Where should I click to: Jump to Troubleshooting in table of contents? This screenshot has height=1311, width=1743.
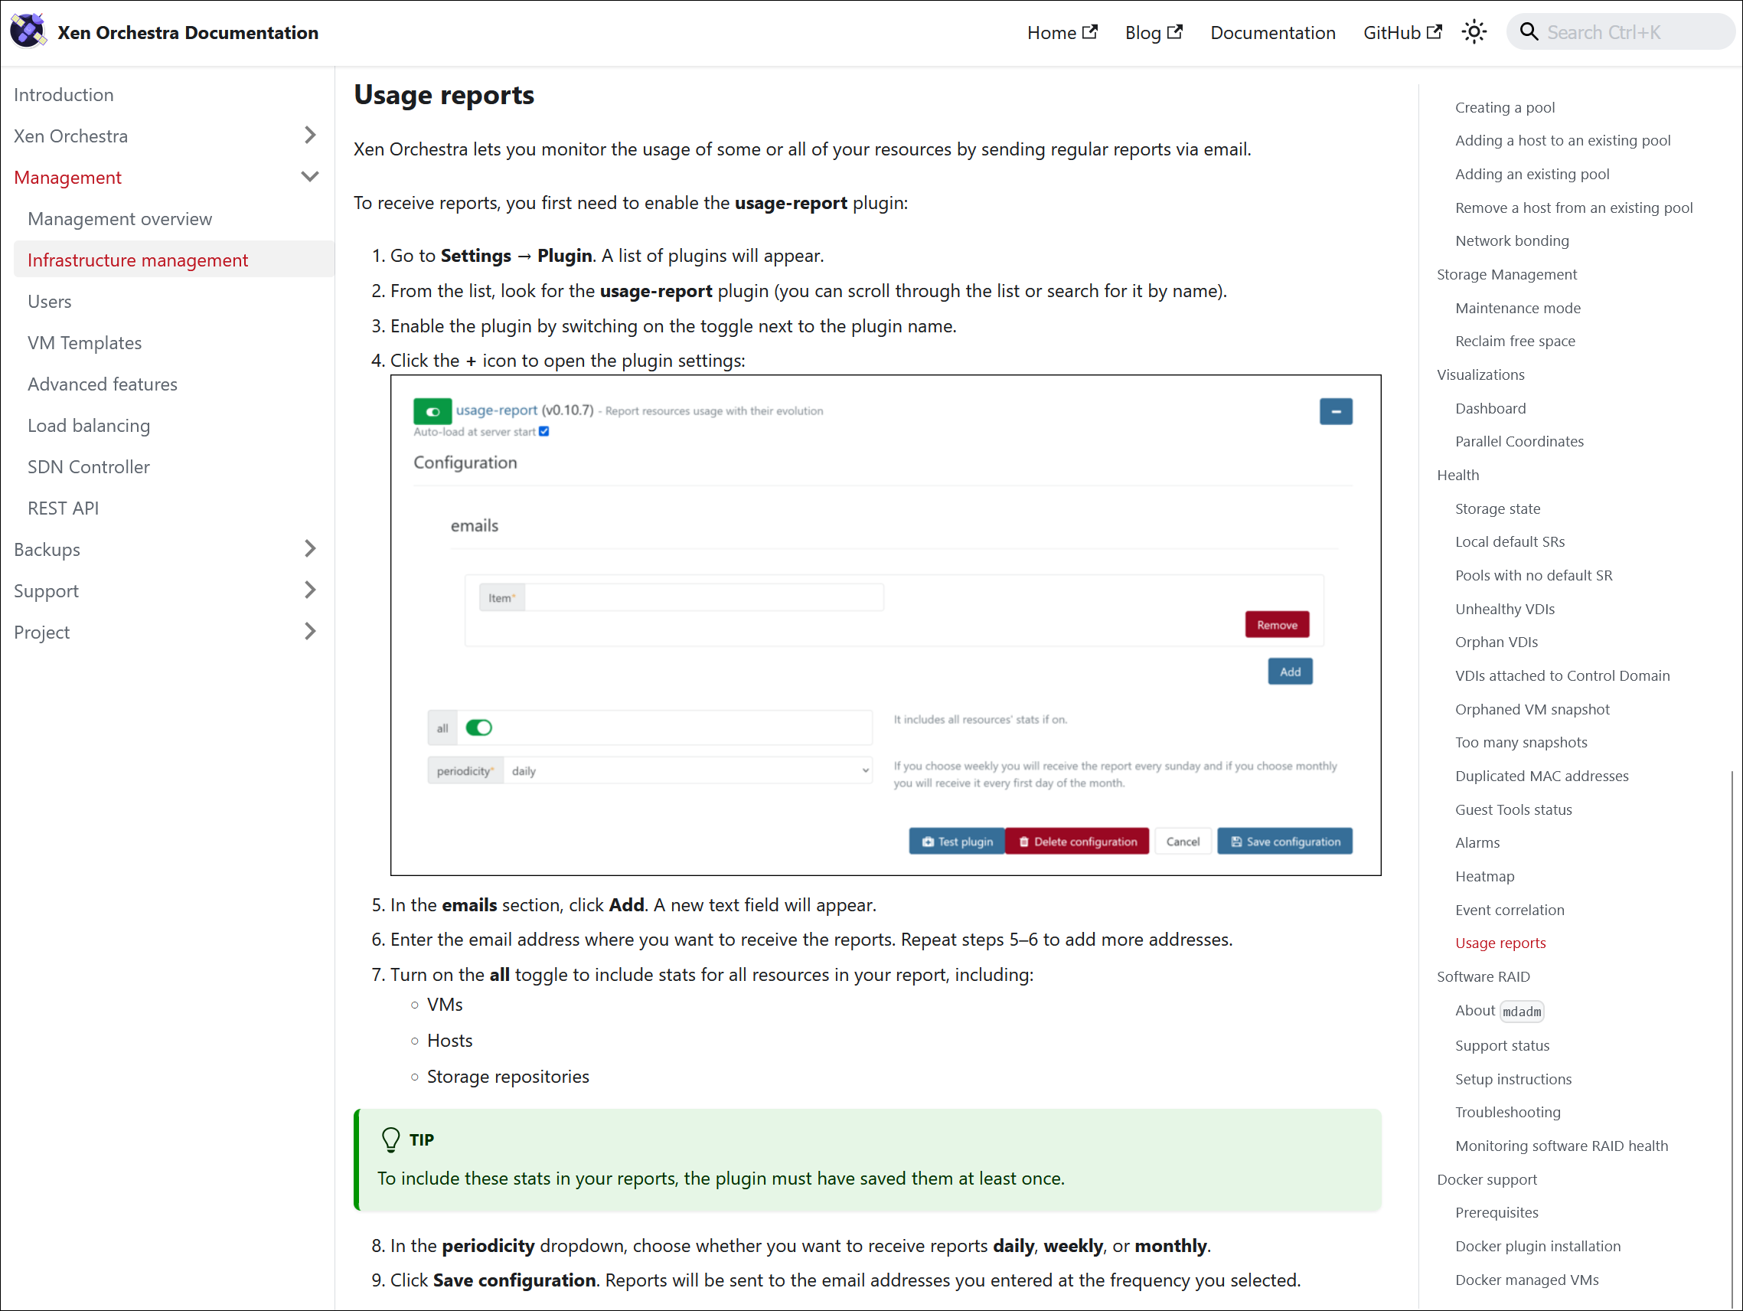point(1507,1113)
